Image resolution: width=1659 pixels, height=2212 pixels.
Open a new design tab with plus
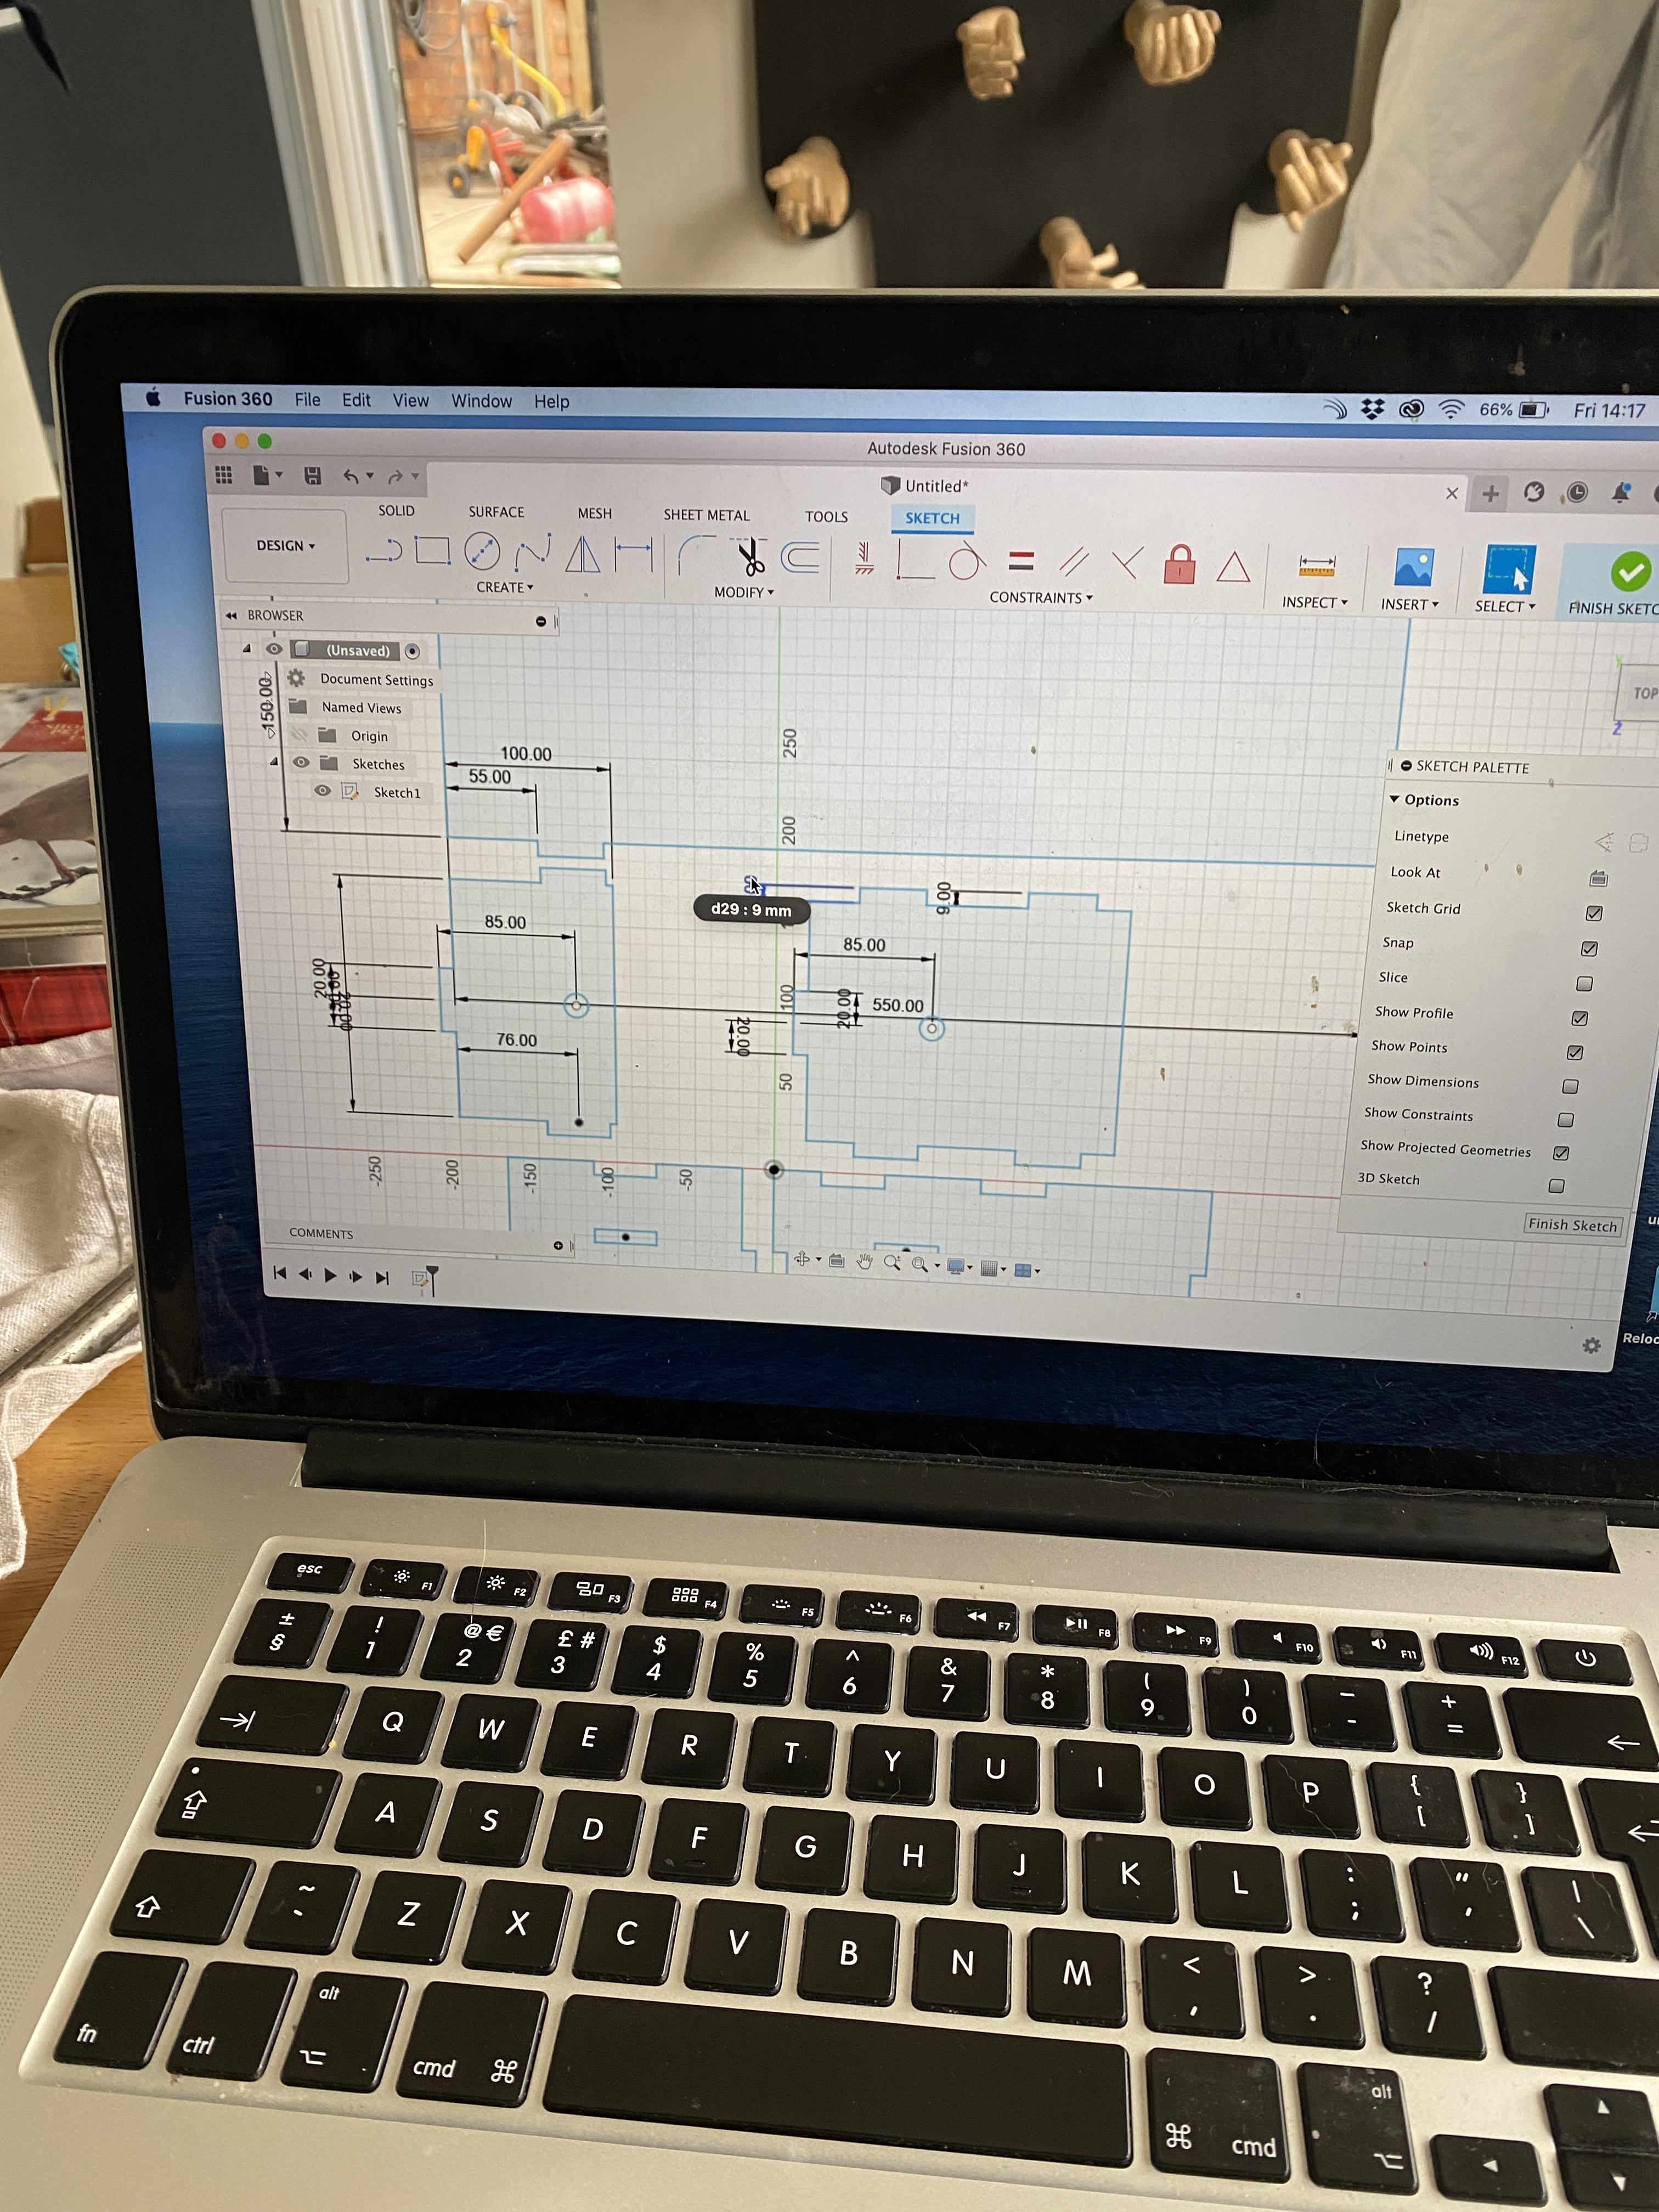(1491, 493)
